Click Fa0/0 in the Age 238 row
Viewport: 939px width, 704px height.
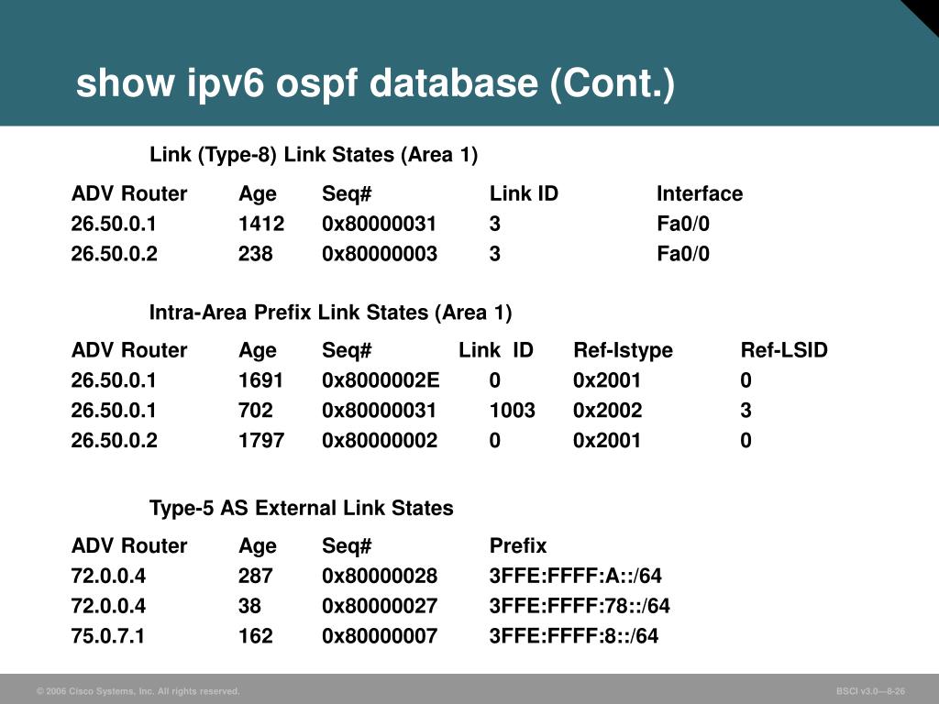683,254
